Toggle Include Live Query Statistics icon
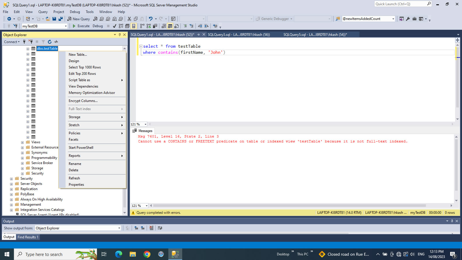Screen dimensions: 462x260 coord(149,26)
